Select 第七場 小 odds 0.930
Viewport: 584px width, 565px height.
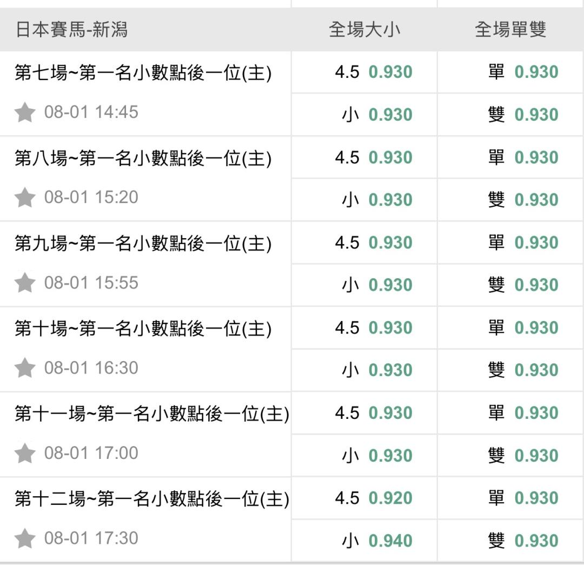click(364, 115)
